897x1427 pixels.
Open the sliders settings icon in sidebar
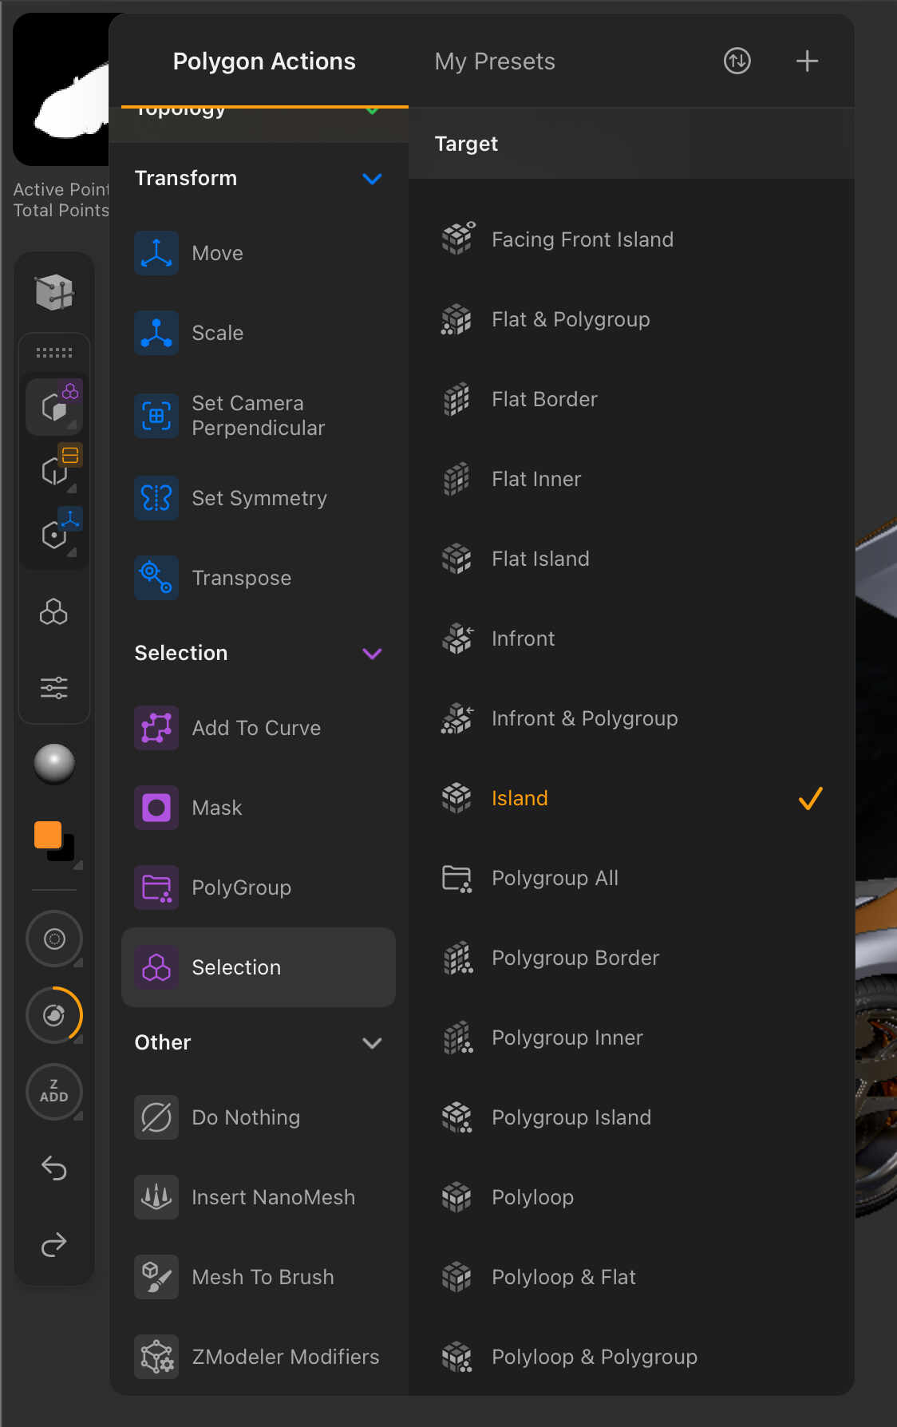tap(54, 687)
